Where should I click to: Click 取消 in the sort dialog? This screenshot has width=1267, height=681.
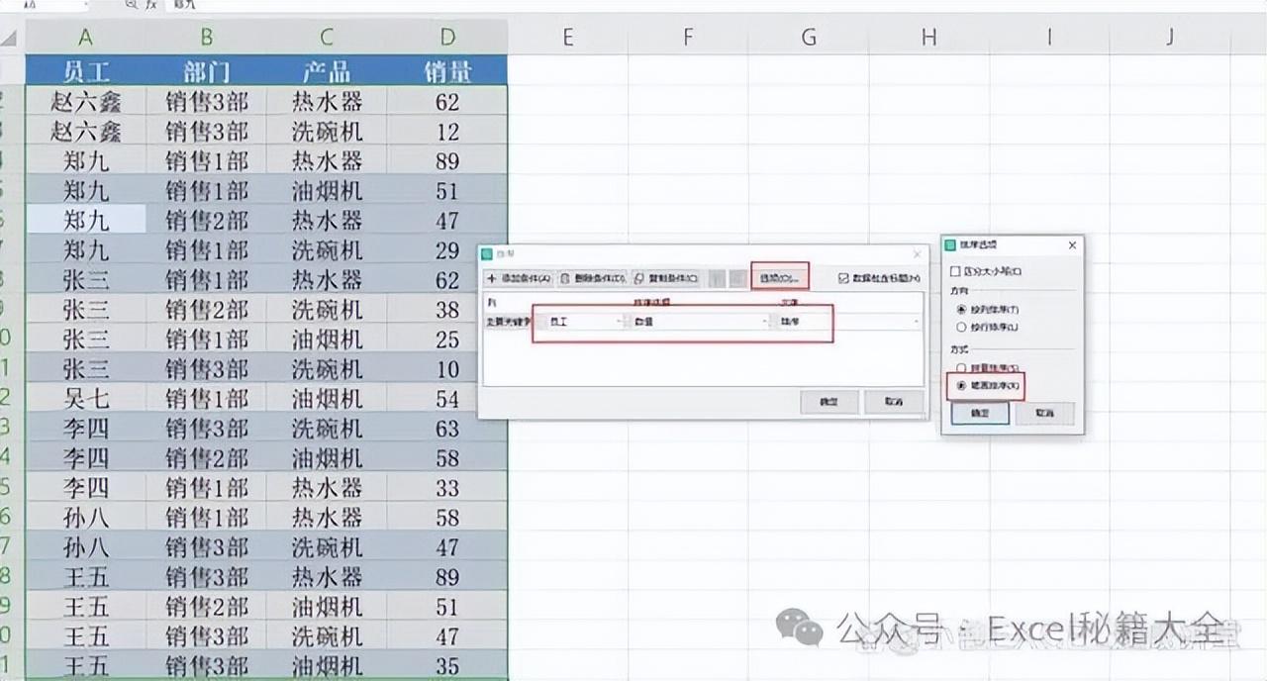click(895, 402)
